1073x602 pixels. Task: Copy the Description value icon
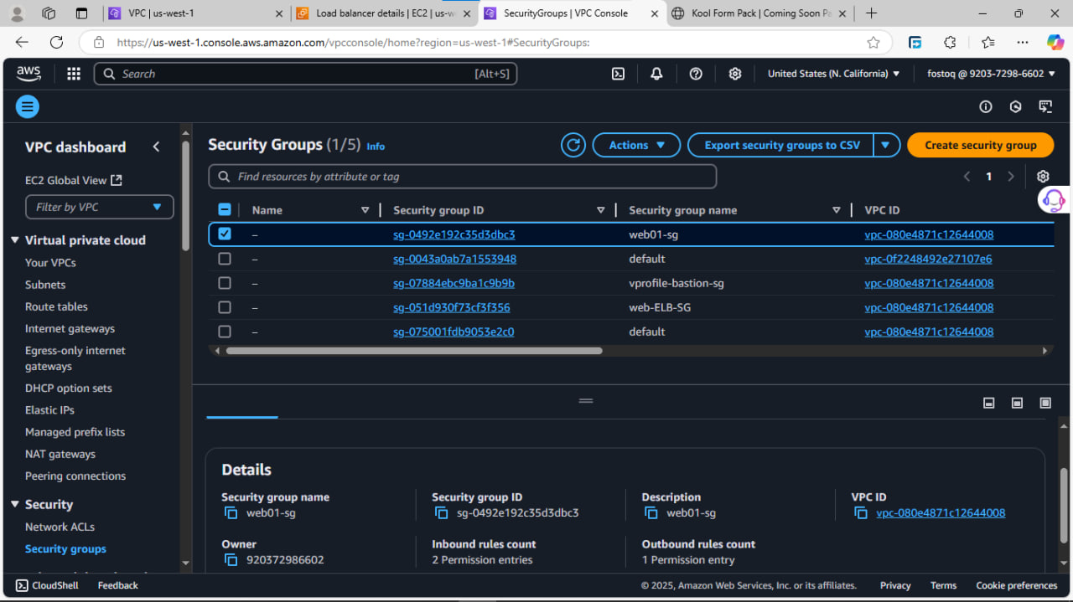coord(651,513)
